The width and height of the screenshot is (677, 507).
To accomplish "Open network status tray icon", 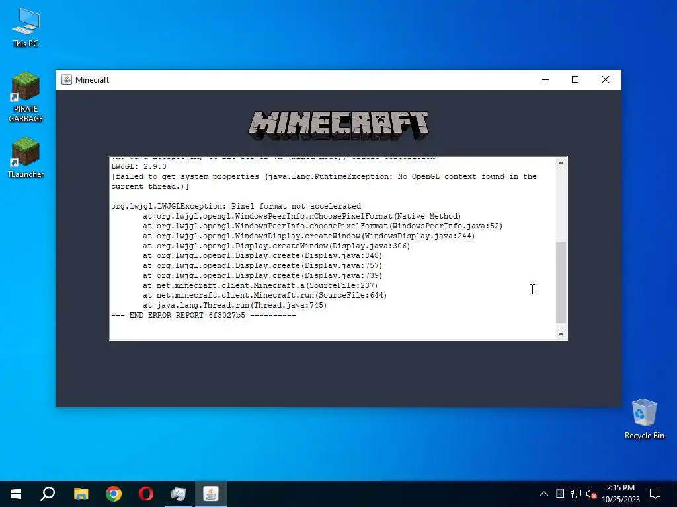I will coord(576,494).
